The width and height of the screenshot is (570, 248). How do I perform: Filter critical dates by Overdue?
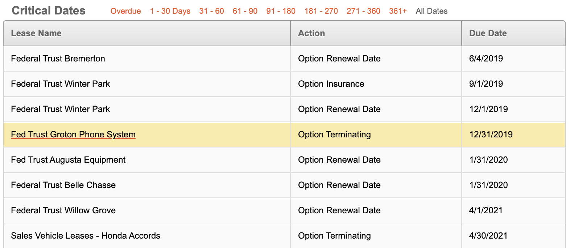pos(125,11)
